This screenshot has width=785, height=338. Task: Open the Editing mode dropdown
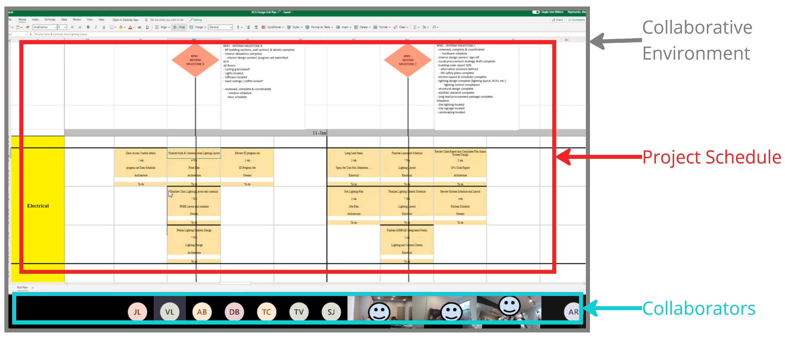197,20
